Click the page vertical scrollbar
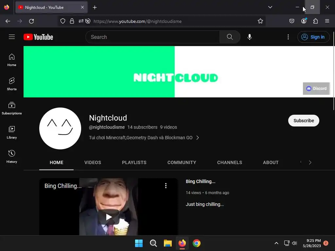 (x=333, y=71)
